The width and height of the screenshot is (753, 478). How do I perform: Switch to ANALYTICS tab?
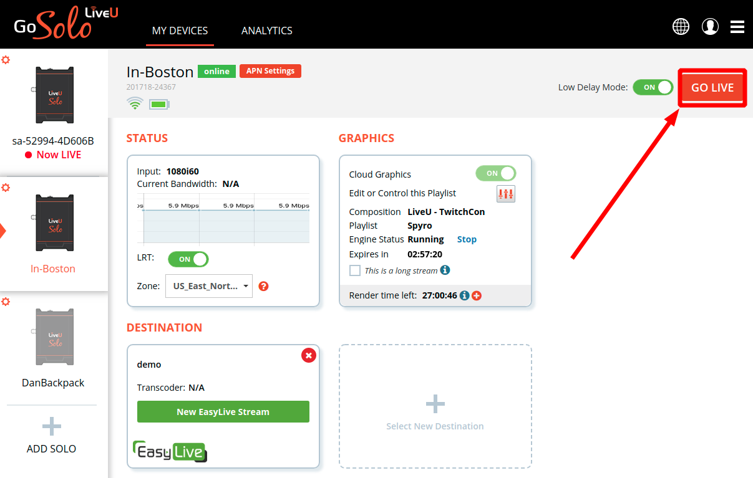tap(267, 30)
